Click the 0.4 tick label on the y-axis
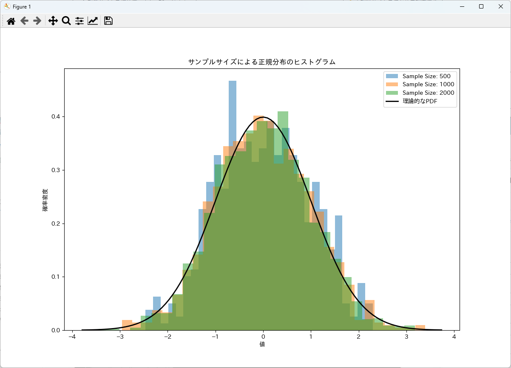 coord(55,117)
